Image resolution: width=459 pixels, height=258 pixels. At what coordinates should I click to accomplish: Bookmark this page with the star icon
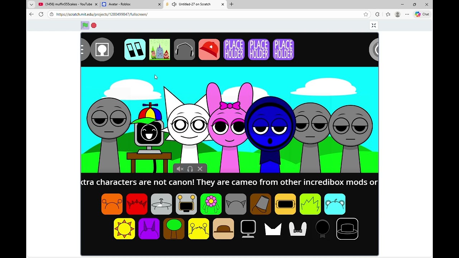(x=366, y=14)
